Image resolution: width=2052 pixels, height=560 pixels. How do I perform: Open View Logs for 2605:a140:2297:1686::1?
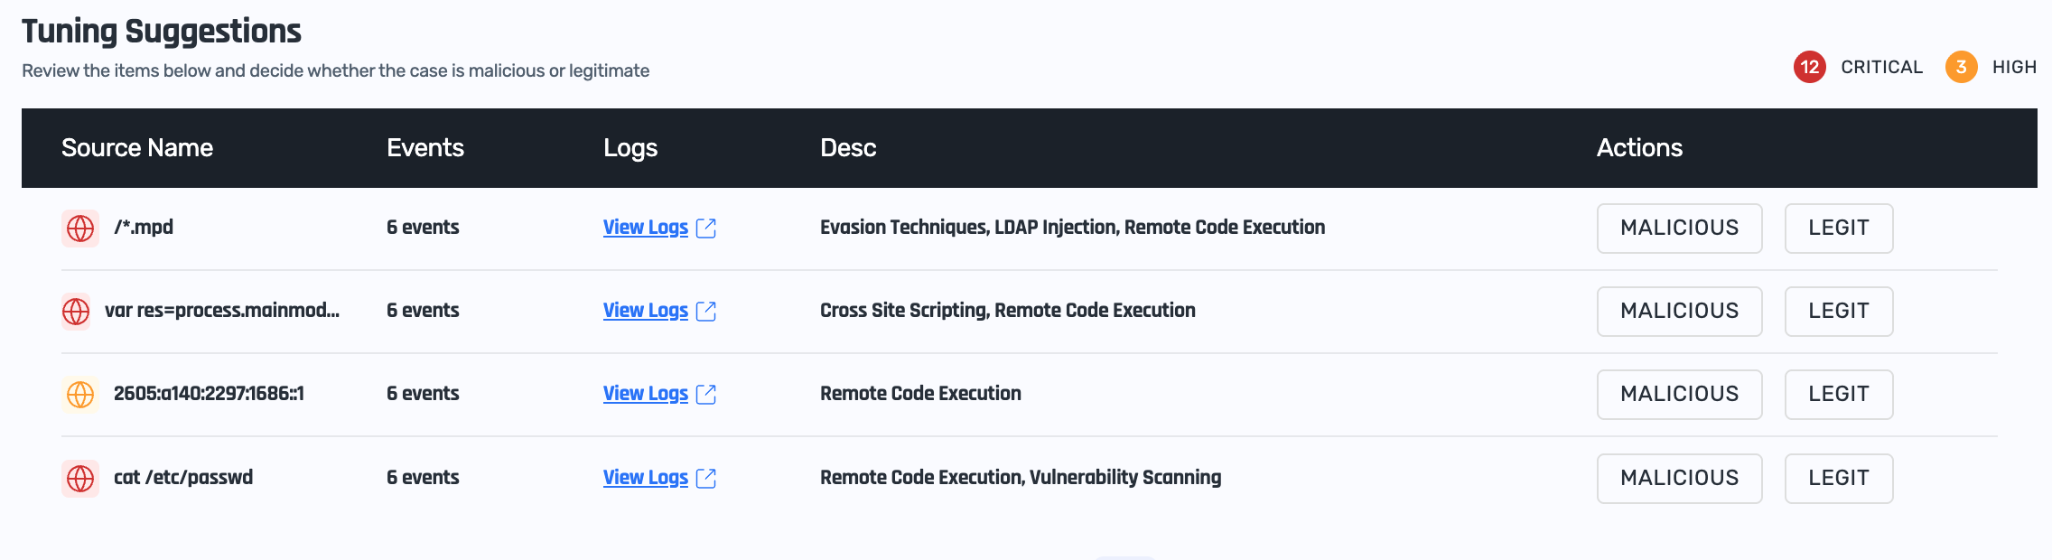(x=645, y=394)
